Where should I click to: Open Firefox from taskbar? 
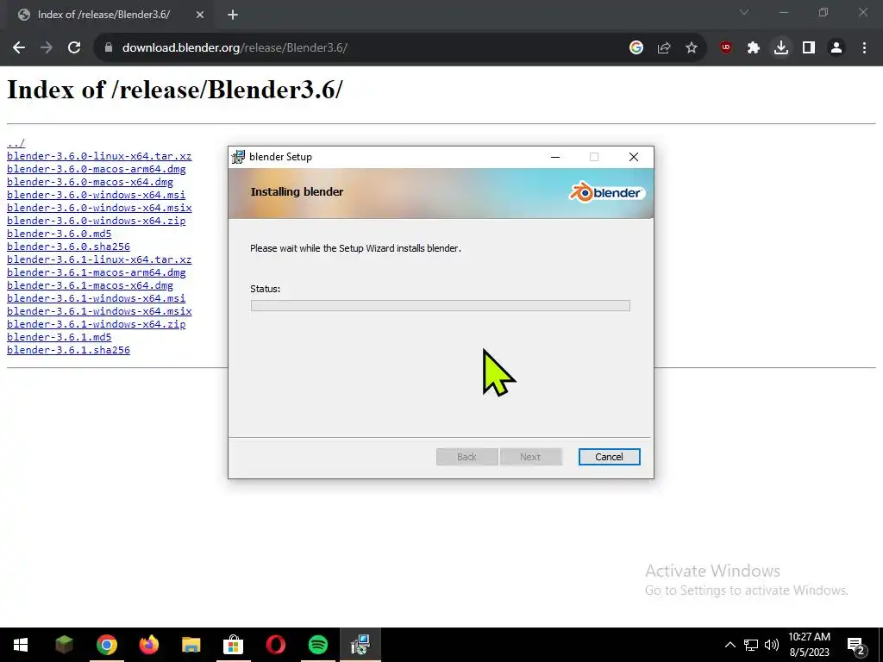point(148,645)
